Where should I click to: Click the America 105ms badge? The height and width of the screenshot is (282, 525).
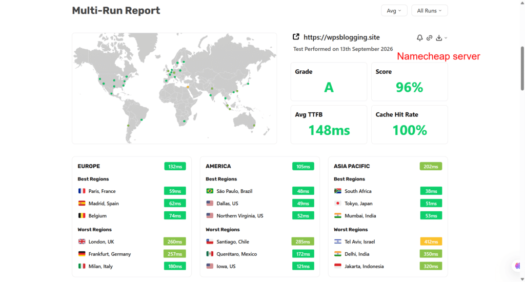pyautogui.click(x=303, y=167)
